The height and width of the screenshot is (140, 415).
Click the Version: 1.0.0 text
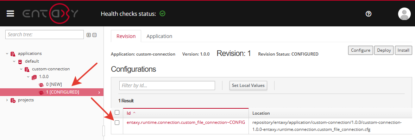(196, 54)
